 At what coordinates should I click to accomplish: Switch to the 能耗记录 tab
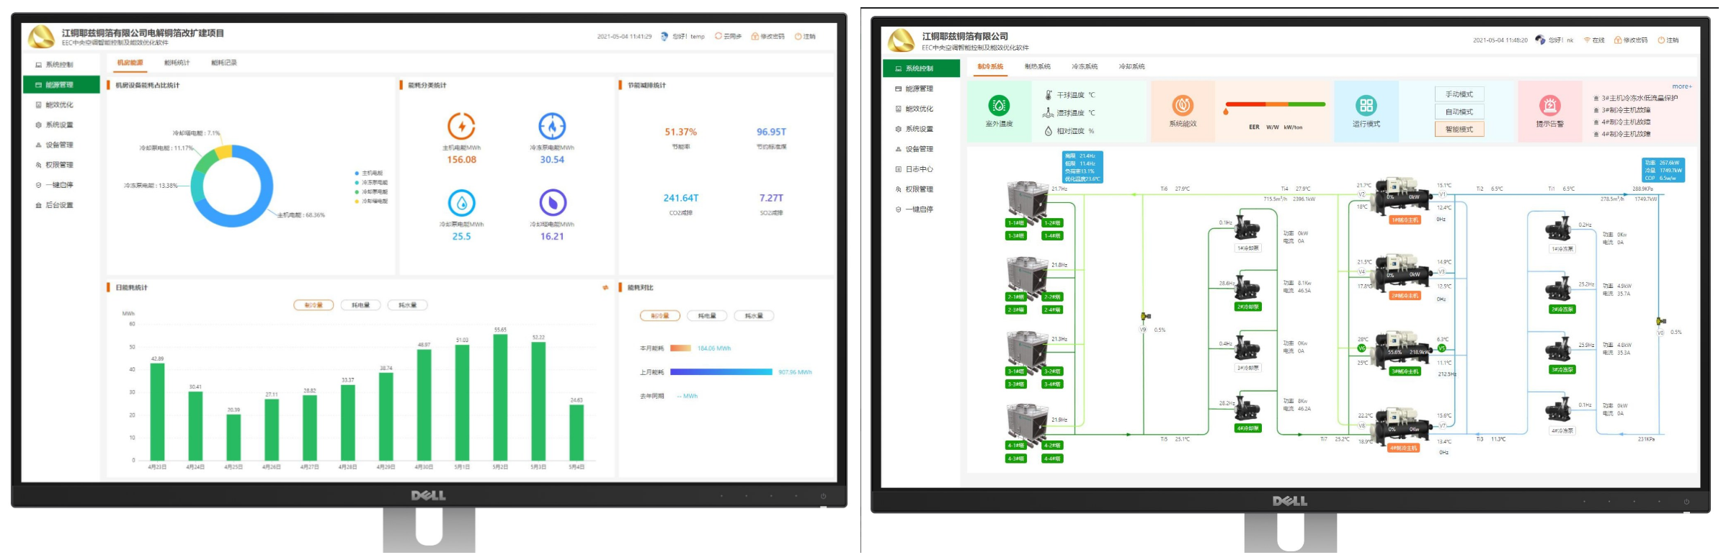pyautogui.click(x=224, y=63)
